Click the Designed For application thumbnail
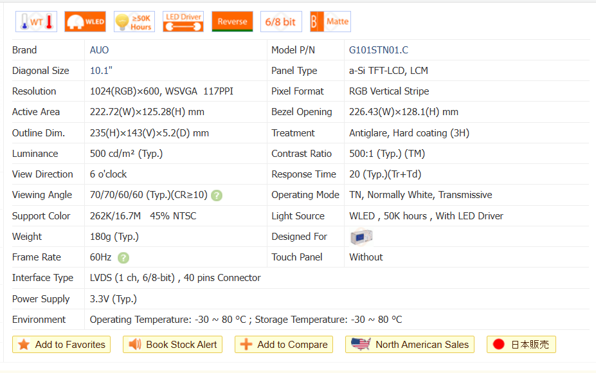 [x=361, y=237]
